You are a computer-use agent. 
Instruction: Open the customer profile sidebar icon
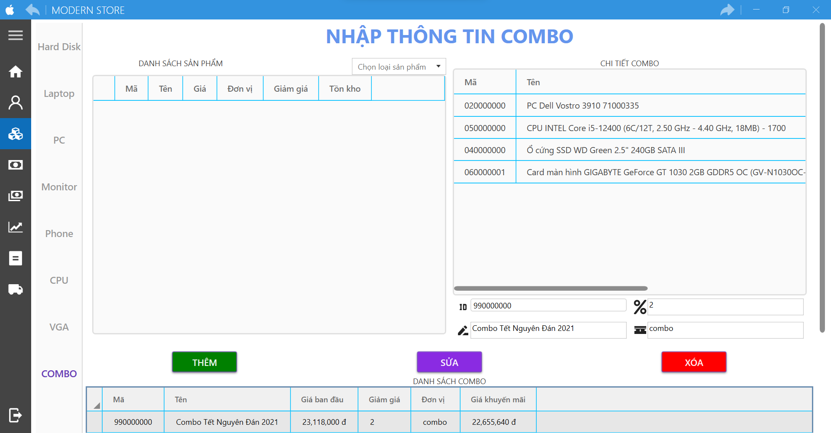15,103
